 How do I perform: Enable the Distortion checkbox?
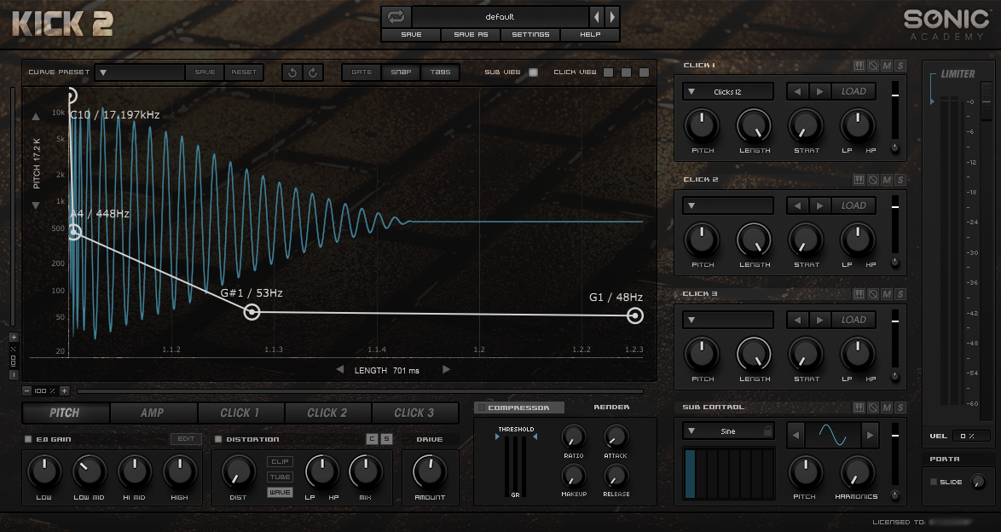click(217, 439)
